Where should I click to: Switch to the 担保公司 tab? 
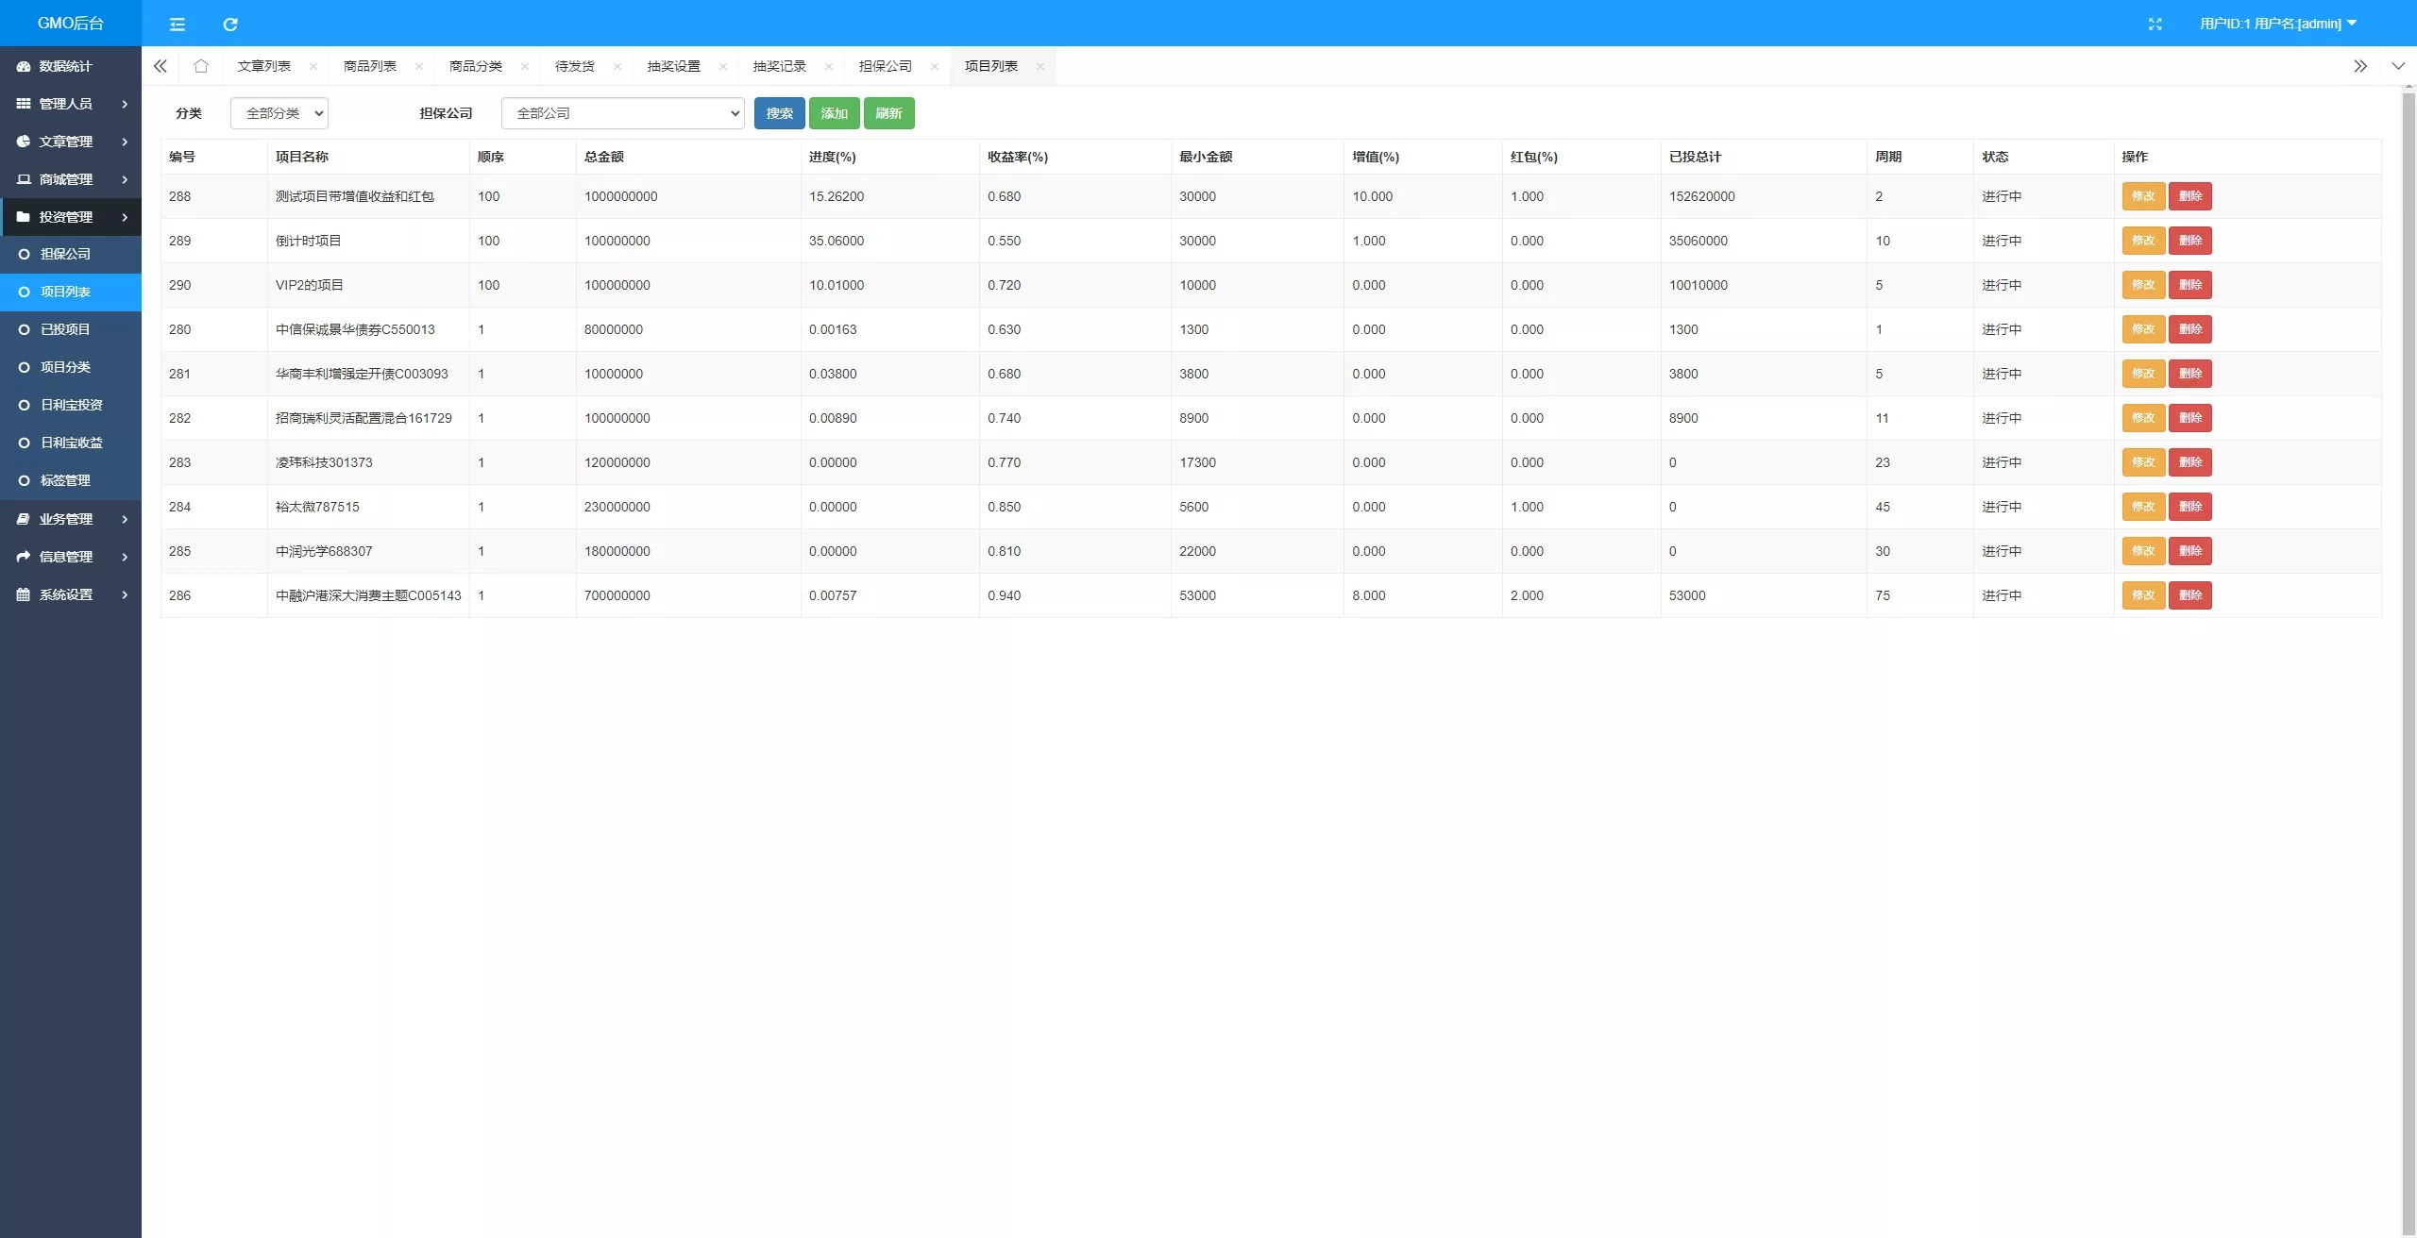(886, 66)
